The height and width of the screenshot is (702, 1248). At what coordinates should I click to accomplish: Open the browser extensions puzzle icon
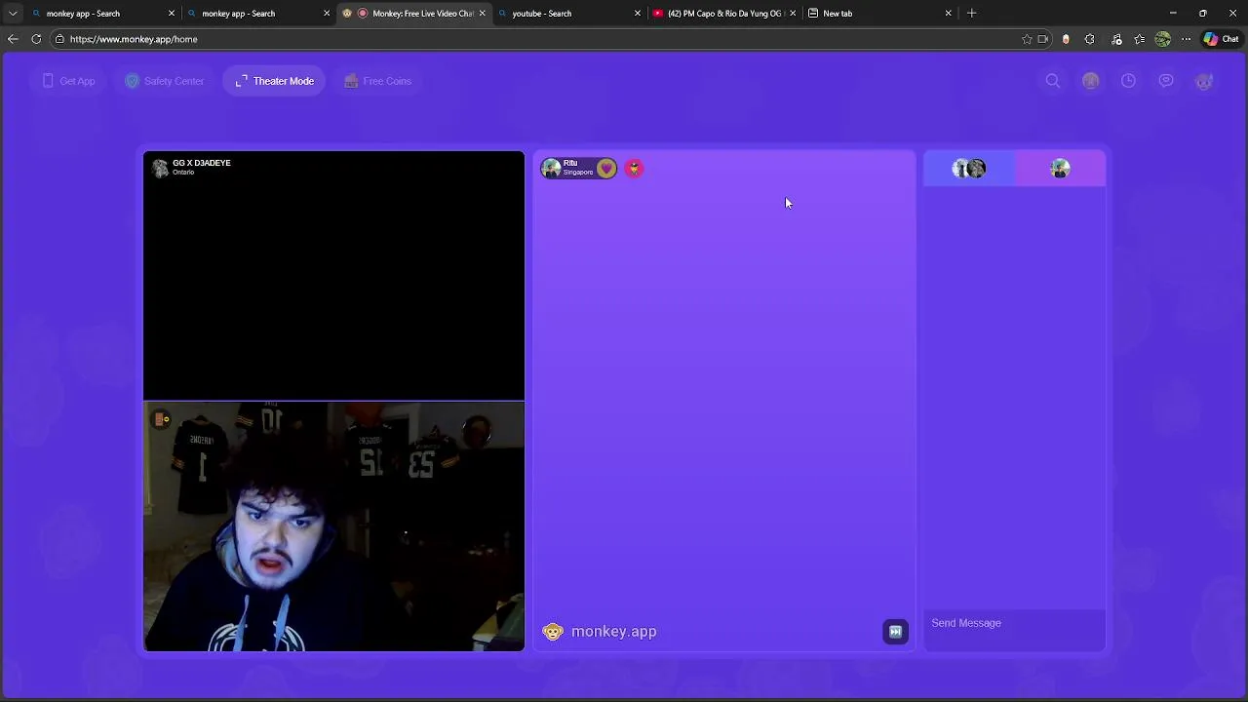(1089, 39)
